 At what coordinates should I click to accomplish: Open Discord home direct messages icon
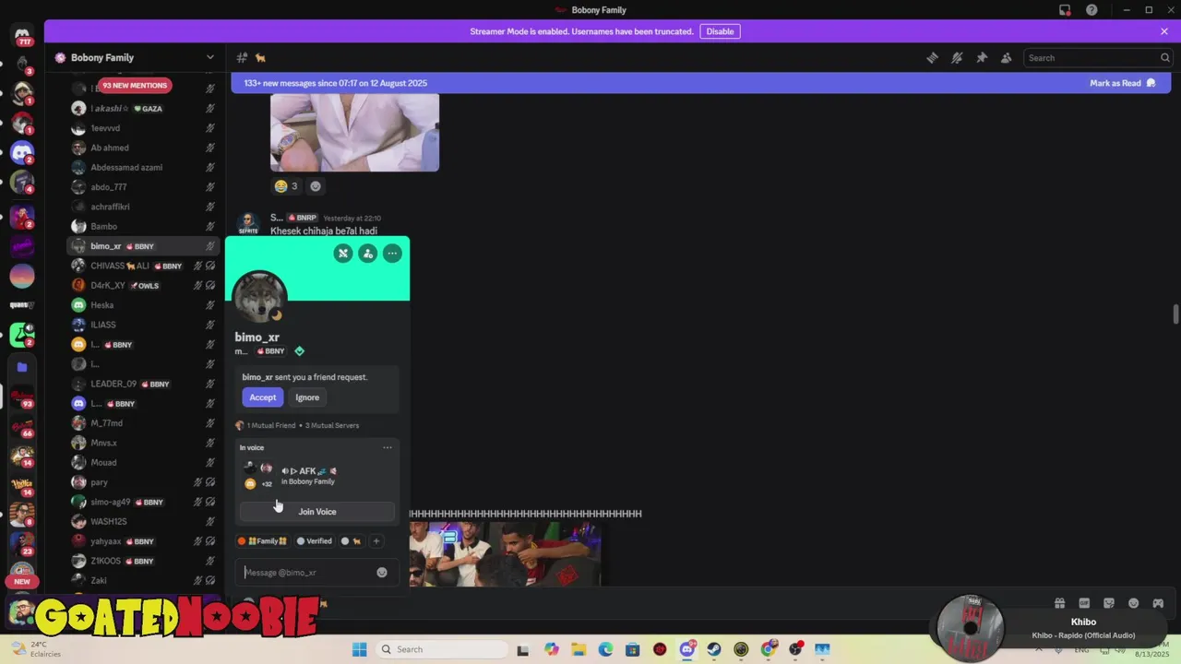(x=22, y=35)
